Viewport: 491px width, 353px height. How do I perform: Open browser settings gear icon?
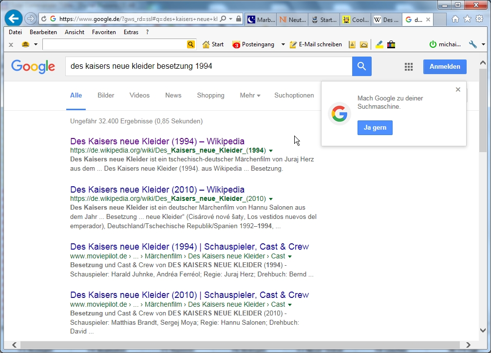pyautogui.click(x=479, y=19)
